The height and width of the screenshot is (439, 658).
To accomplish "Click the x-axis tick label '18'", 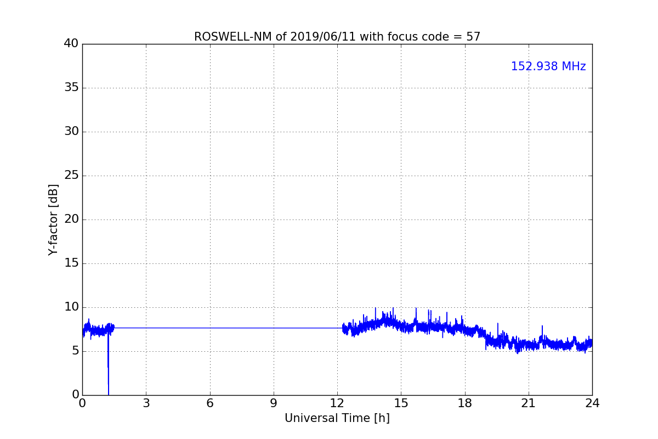I will click(465, 403).
